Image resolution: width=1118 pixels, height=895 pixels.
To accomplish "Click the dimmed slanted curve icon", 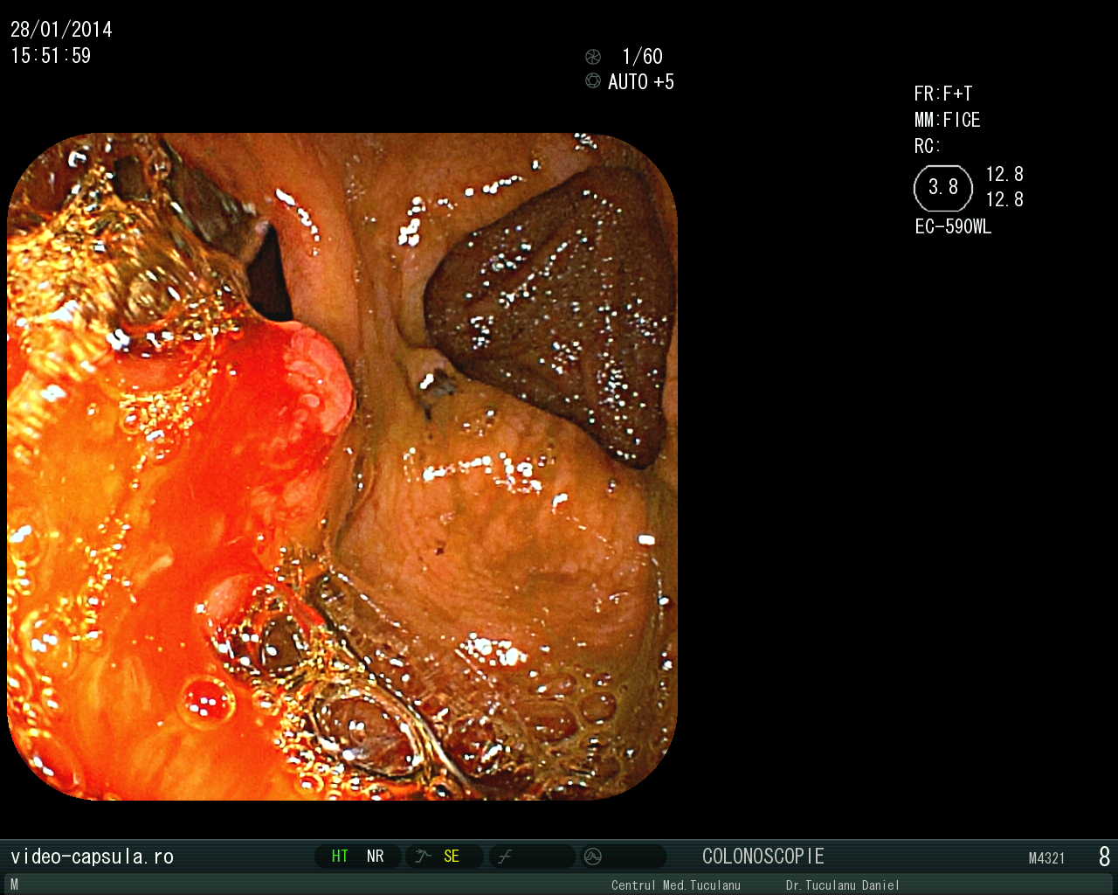I will tap(505, 857).
